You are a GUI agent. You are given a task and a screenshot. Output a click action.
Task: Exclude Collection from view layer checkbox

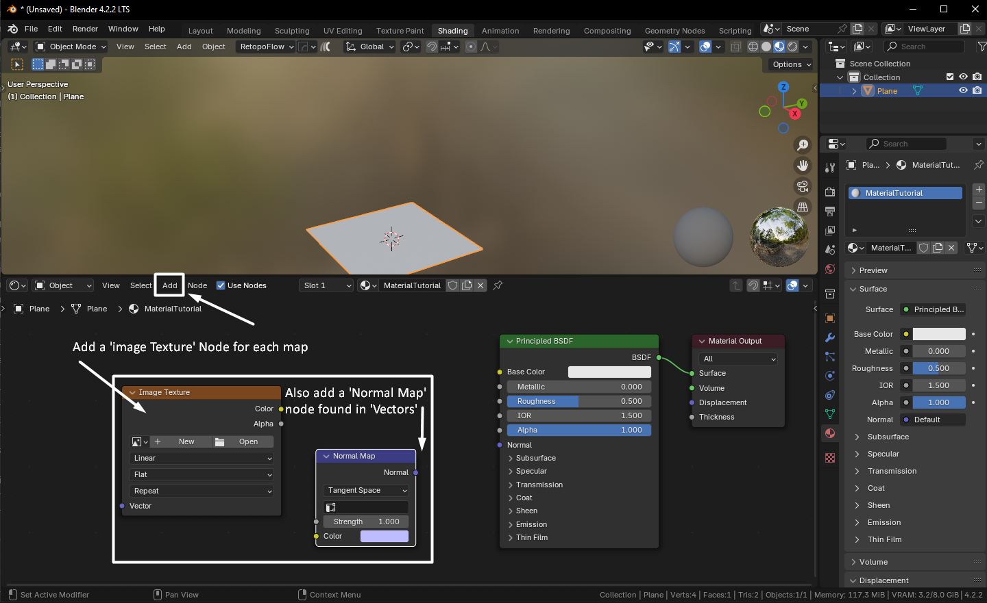point(950,77)
